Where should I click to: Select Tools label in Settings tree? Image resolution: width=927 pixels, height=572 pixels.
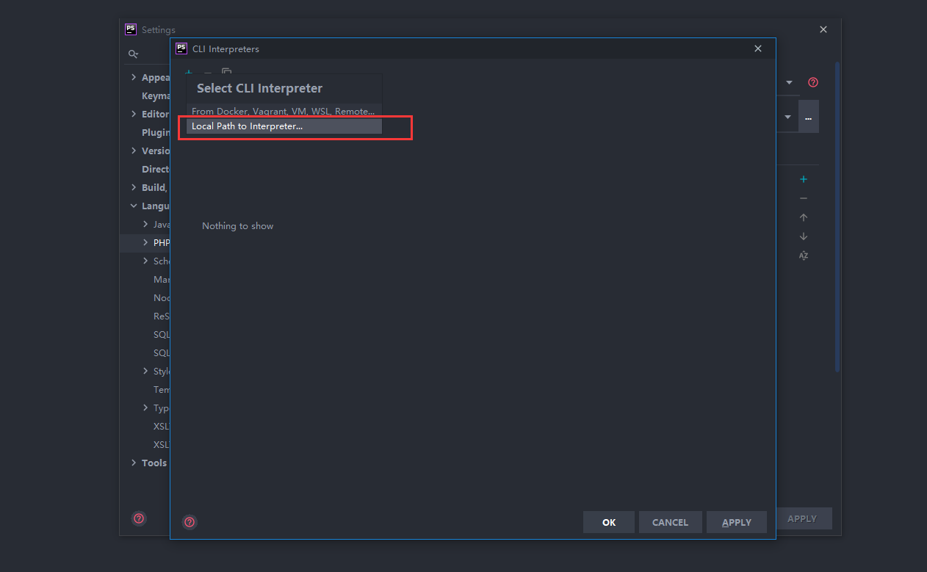(154, 463)
